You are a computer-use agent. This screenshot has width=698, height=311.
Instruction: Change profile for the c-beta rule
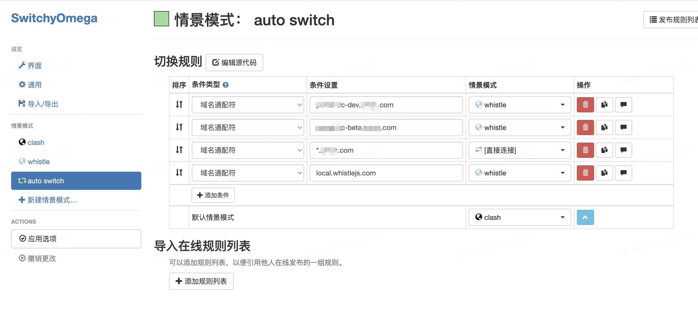point(520,127)
